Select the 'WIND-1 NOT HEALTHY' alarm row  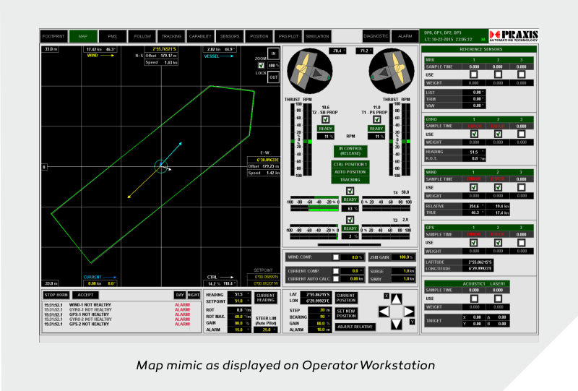[117, 305]
